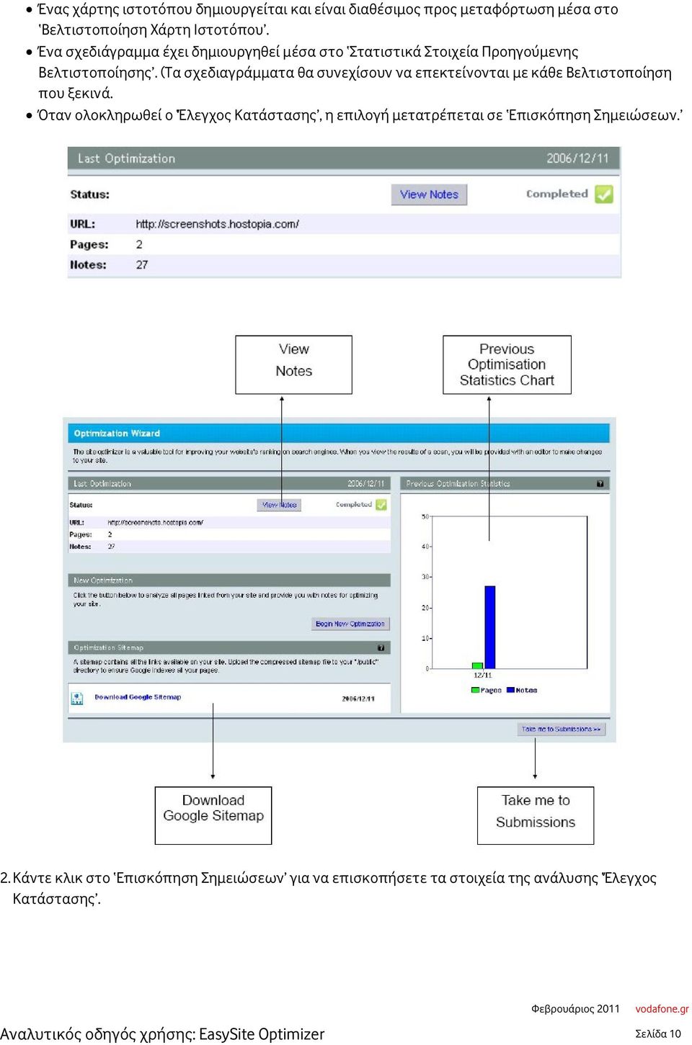Click the 'Σελίδα 10' page number in the footer
Screen dimensions: 692x1045
(658, 1033)
